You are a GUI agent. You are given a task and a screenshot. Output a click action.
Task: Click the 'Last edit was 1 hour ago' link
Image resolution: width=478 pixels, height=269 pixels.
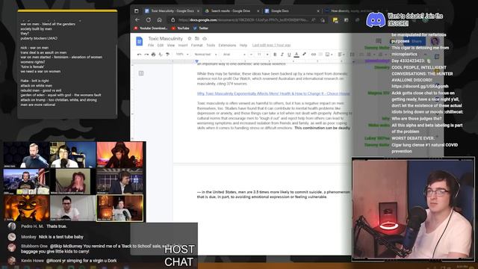[x=271, y=45]
